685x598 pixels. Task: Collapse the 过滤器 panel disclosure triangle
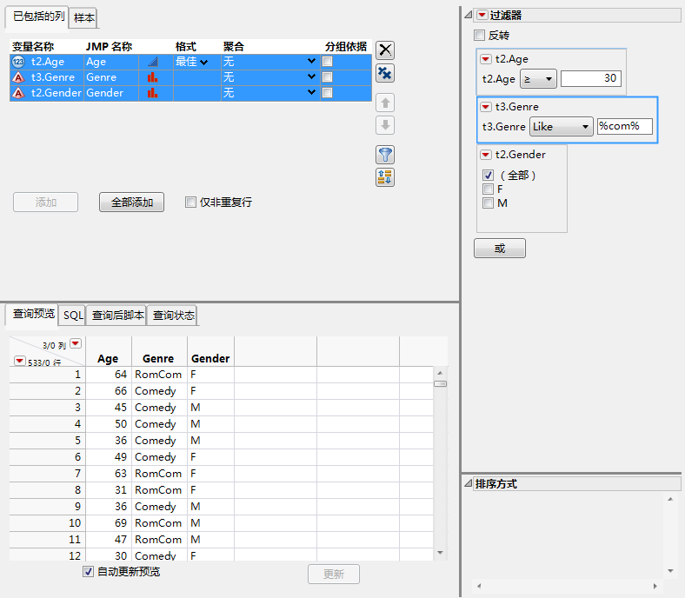point(468,16)
